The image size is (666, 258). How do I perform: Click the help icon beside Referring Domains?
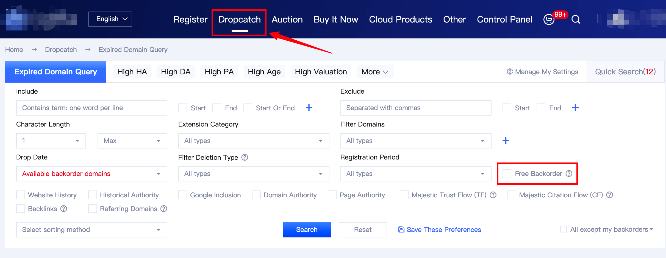pyautogui.click(x=164, y=209)
